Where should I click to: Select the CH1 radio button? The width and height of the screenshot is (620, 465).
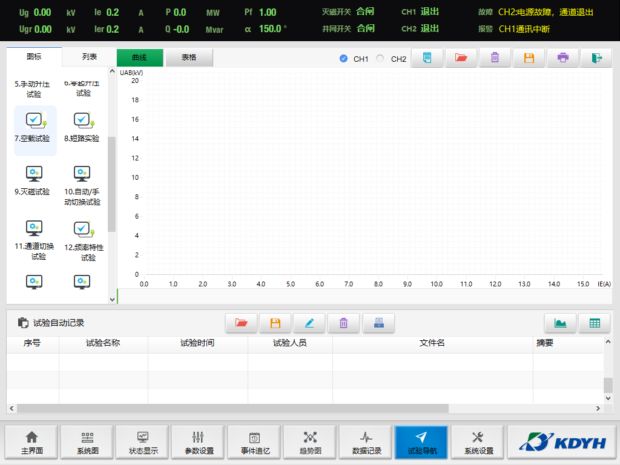[x=344, y=59]
